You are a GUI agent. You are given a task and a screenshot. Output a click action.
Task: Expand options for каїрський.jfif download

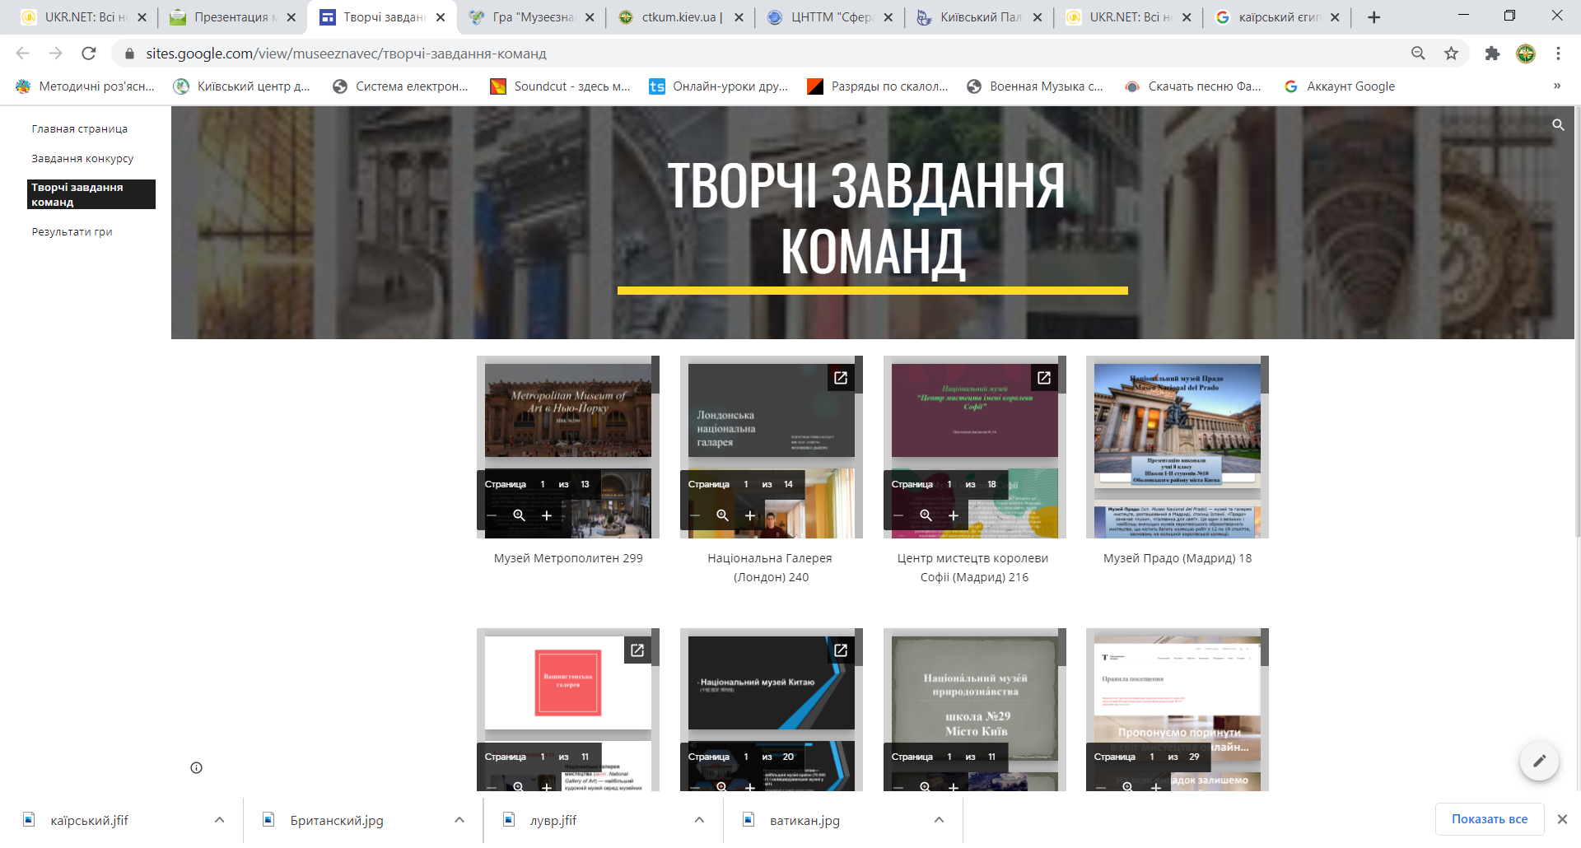219,820
